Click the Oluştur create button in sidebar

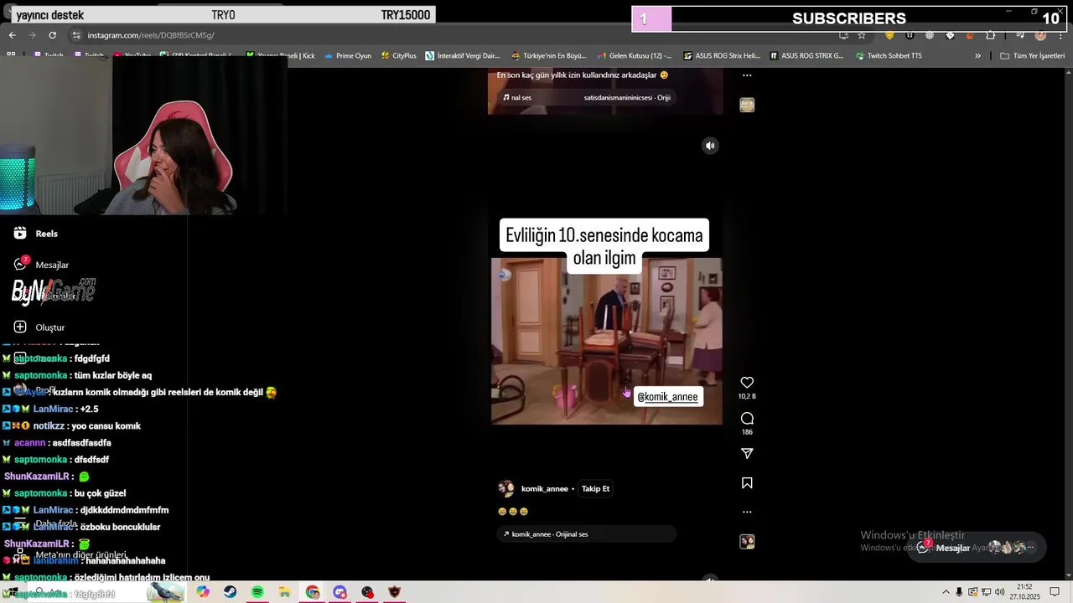39,327
